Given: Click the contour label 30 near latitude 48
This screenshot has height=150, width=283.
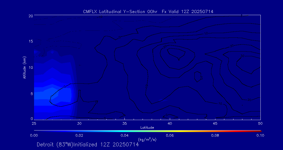Looking at the screenshot, I should [242, 56].
